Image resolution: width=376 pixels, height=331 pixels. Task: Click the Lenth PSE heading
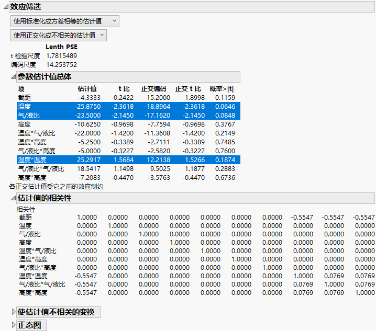(62, 47)
